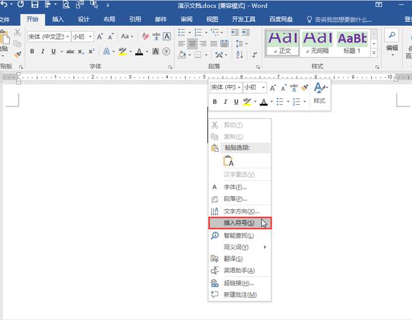The width and height of the screenshot is (412, 320).
Task: Click grow font icon in mini toolbar
Action: click(273, 88)
